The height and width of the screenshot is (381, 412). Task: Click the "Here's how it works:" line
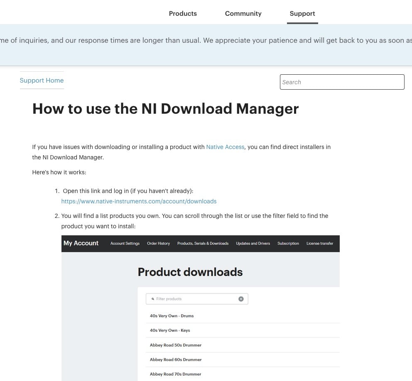pyautogui.click(x=59, y=172)
